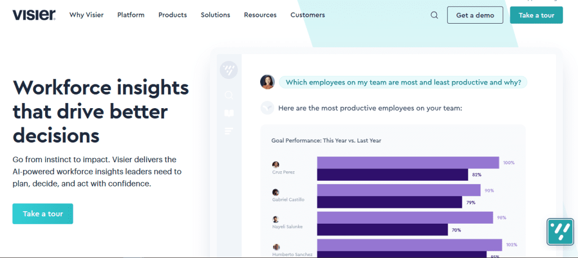
Task: Click Gabriel Castillo avatar
Action: (275, 192)
